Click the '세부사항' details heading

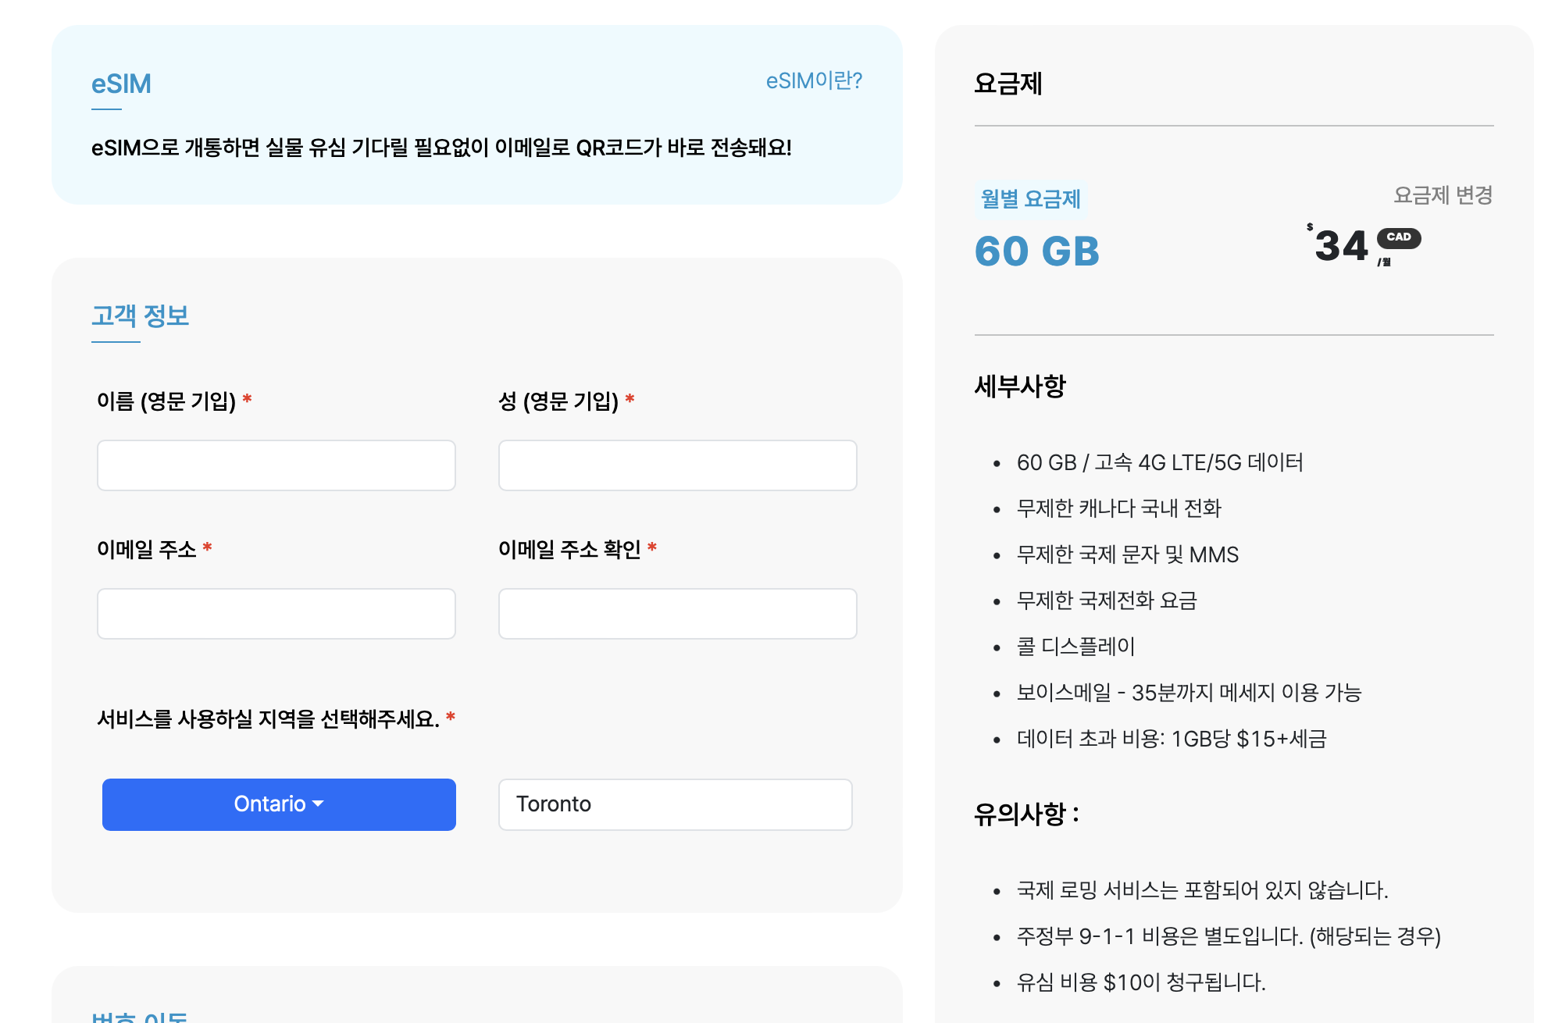tap(1019, 386)
